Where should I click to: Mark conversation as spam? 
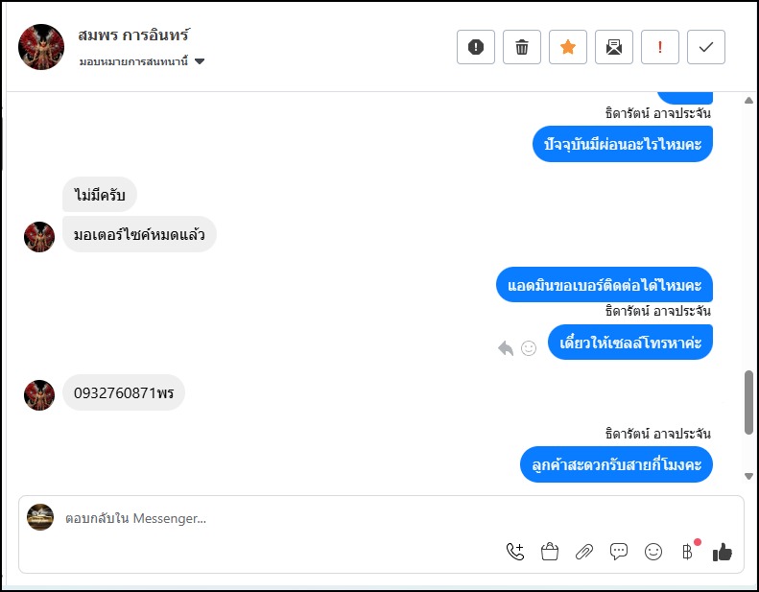tap(476, 47)
